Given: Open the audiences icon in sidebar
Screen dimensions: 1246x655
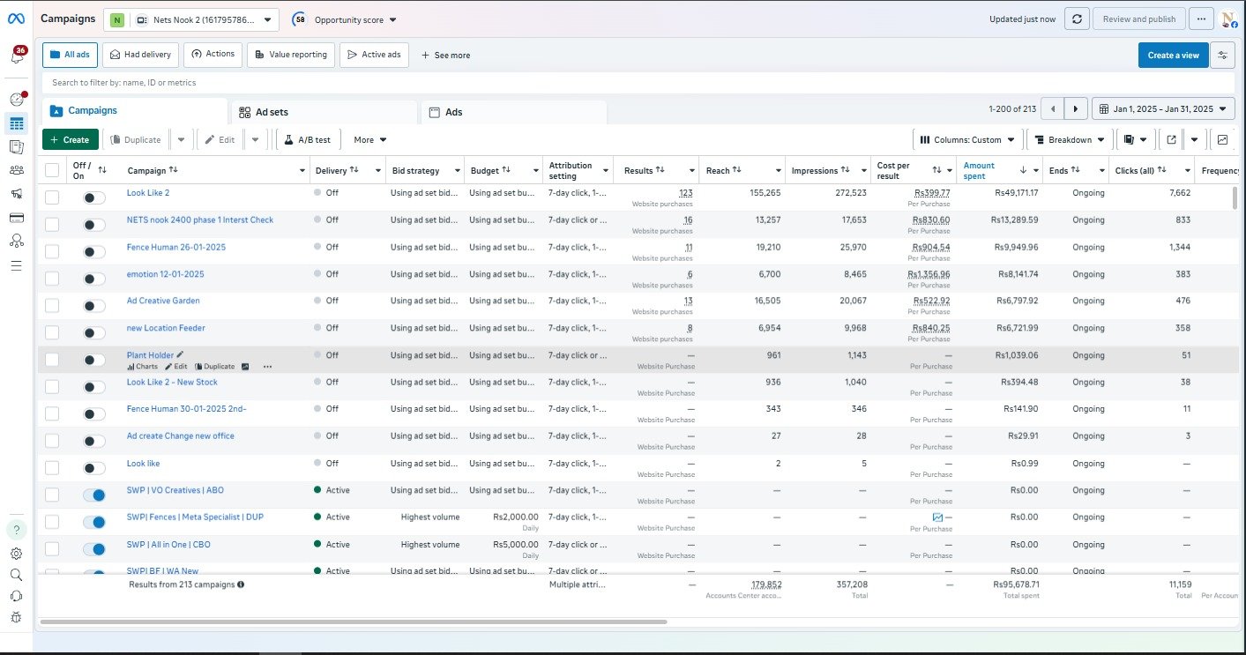Looking at the screenshot, I should 17,170.
